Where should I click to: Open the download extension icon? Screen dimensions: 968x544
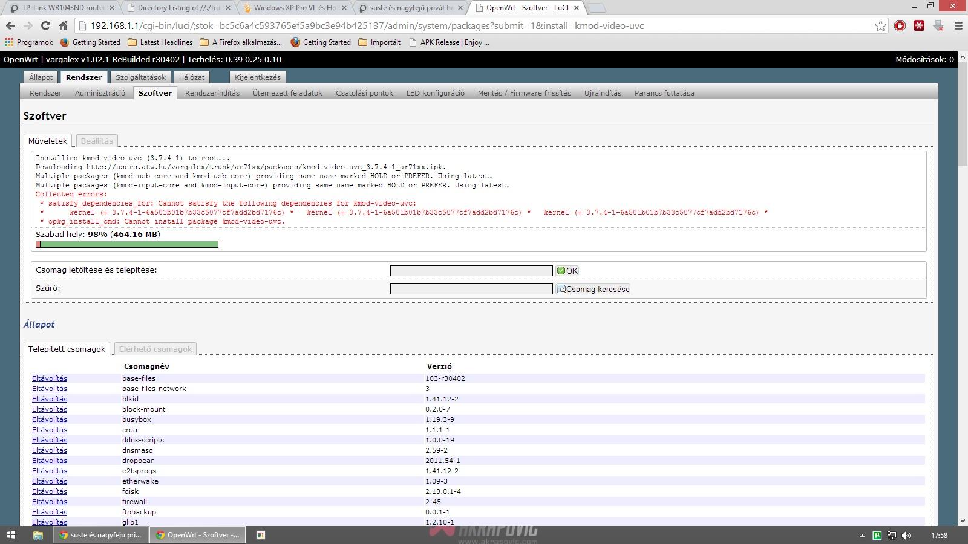coord(938,25)
